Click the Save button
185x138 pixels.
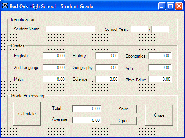tap(123, 109)
